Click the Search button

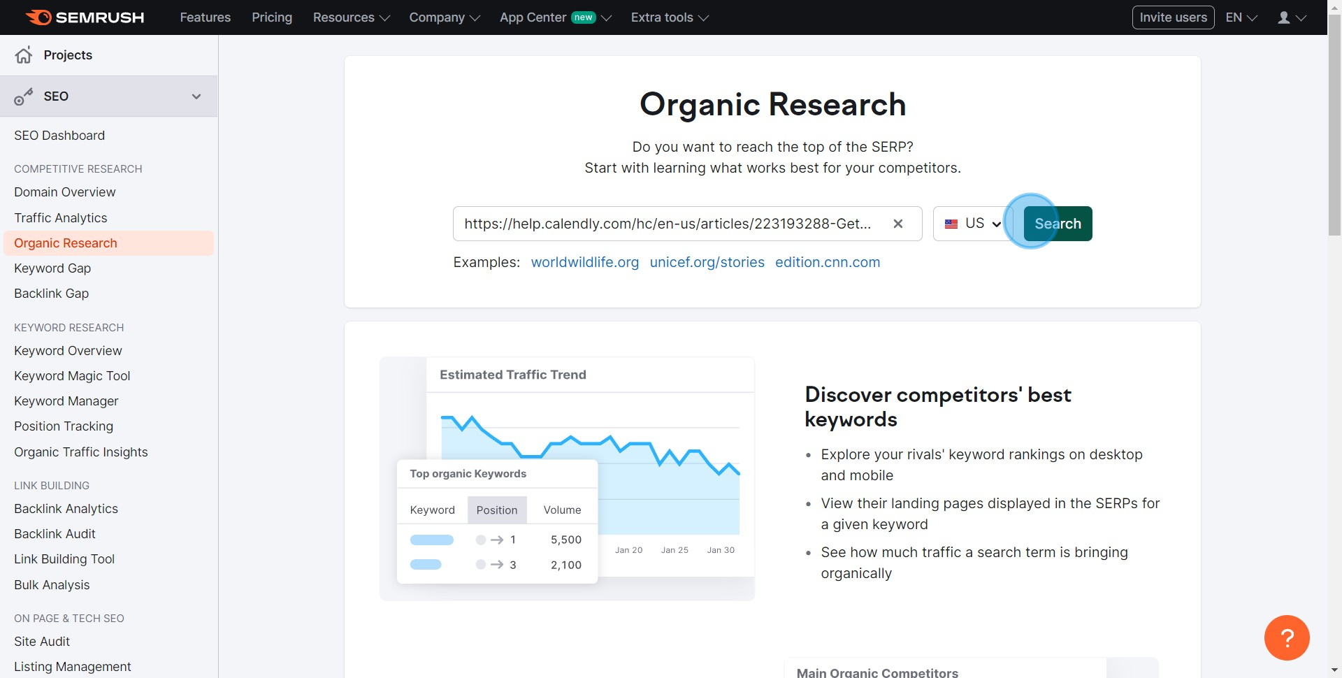pos(1058,224)
